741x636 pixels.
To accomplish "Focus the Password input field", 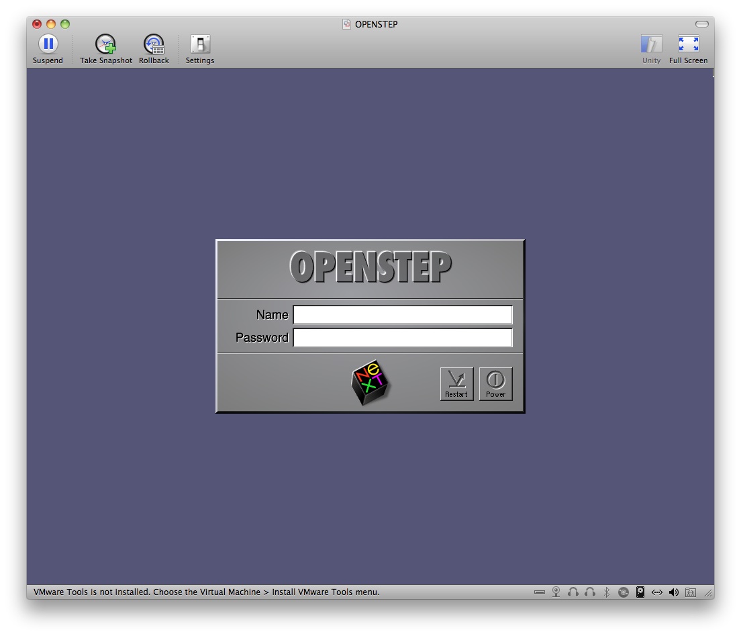I will [403, 338].
